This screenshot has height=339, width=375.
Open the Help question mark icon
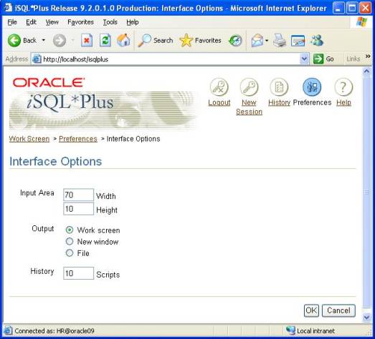343,87
